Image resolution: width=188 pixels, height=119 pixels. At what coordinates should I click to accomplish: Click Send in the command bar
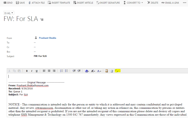(8, 3)
